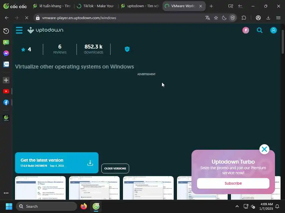The height and width of the screenshot is (213, 285).
Task: Open the browser main menu
Action: point(278,18)
